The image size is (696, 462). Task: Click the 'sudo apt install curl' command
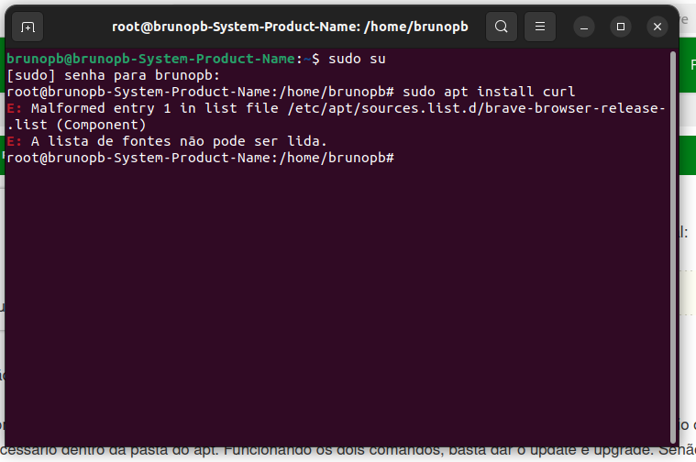pos(489,92)
